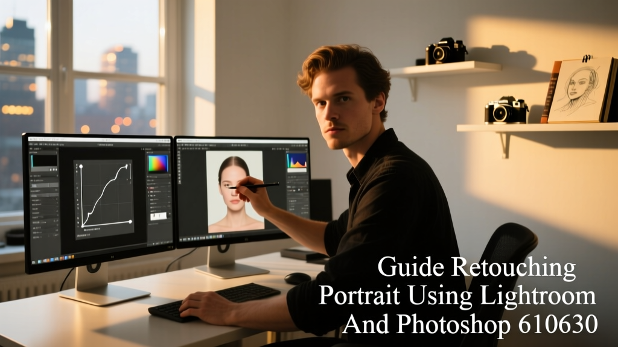
Task: Click the white bar beneath the histogram
Action: click(x=297, y=171)
